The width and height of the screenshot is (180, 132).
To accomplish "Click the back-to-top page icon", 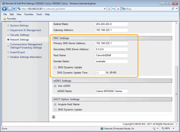I will coord(53,117).
